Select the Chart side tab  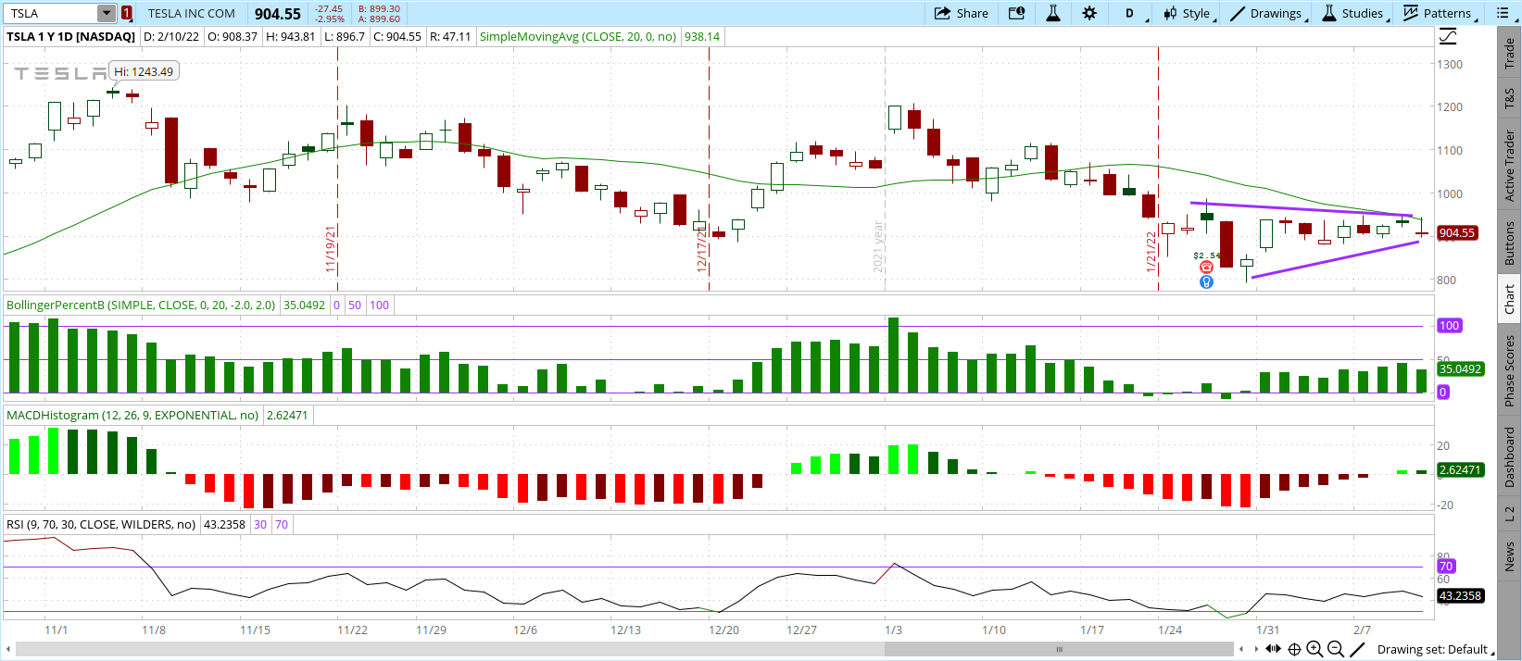tap(1509, 298)
